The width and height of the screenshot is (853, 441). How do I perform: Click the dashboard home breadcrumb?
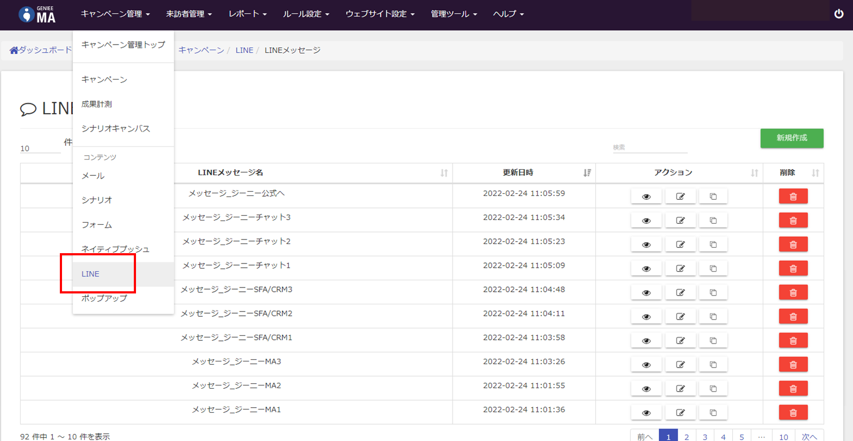41,50
